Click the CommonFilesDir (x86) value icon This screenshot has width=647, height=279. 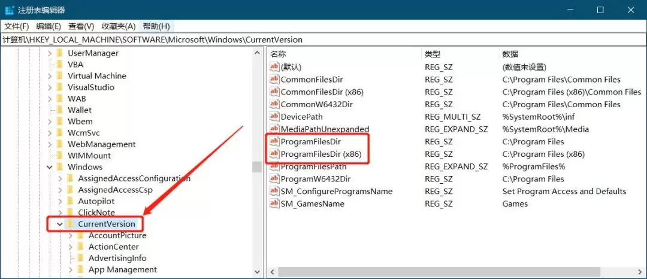(x=274, y=92)
